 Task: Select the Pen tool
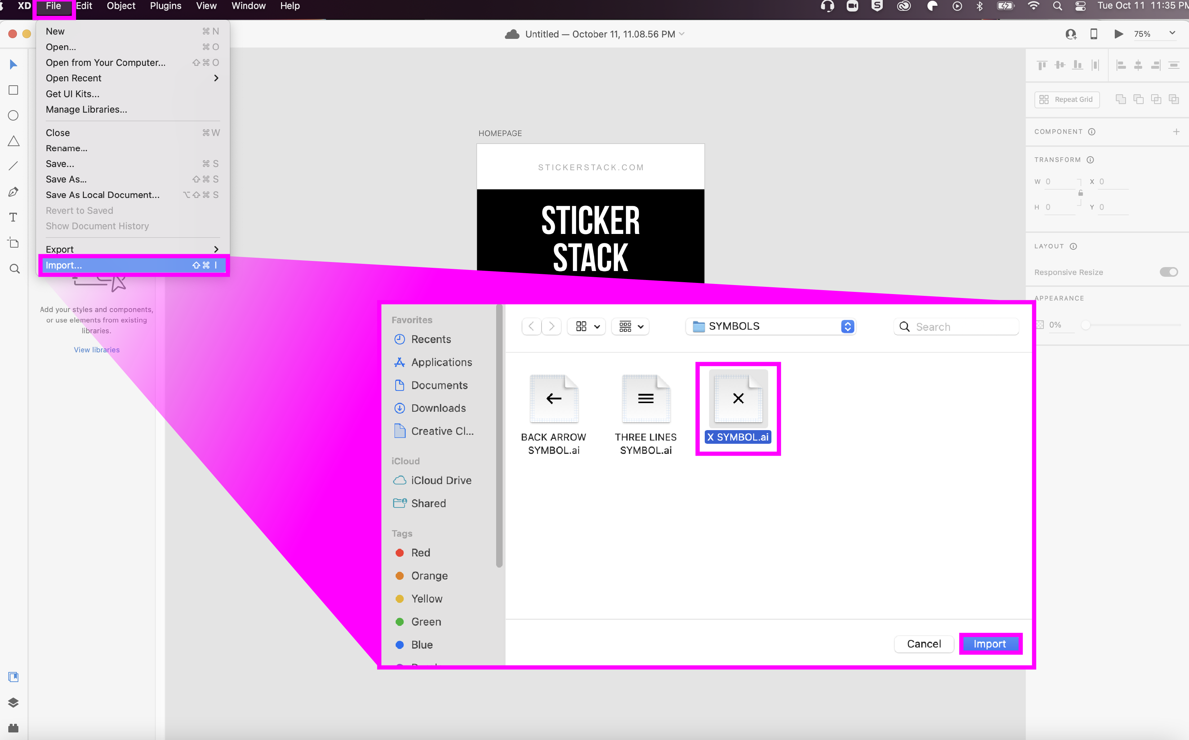click(x=13, y=192)
